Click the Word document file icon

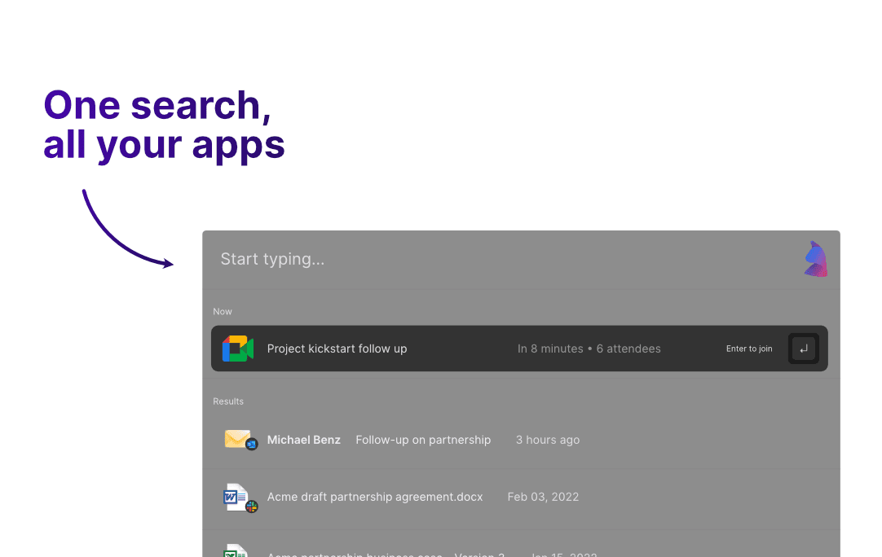[x=235, y=495]
